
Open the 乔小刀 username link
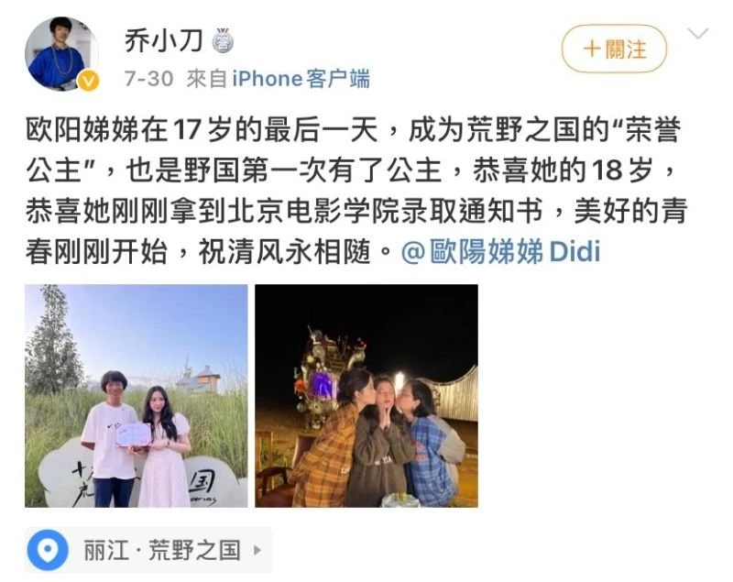pos(164,40)
